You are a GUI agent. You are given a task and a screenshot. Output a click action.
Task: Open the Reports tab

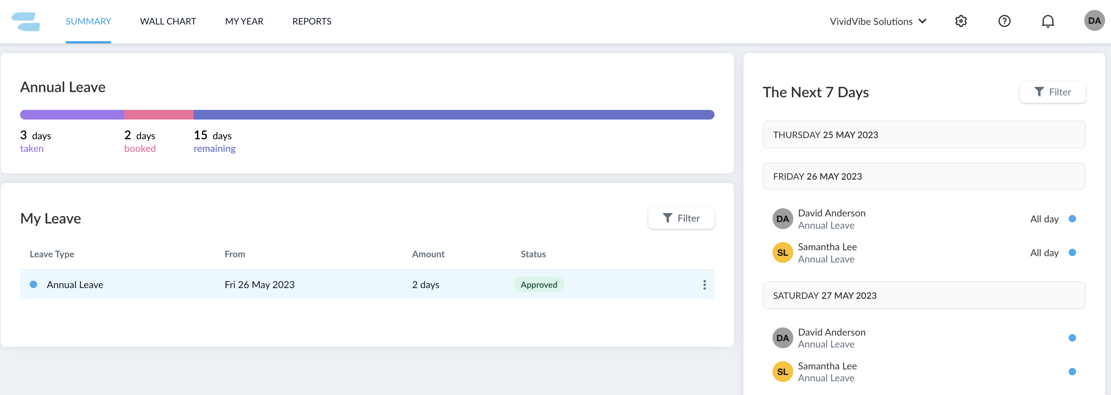312,21
